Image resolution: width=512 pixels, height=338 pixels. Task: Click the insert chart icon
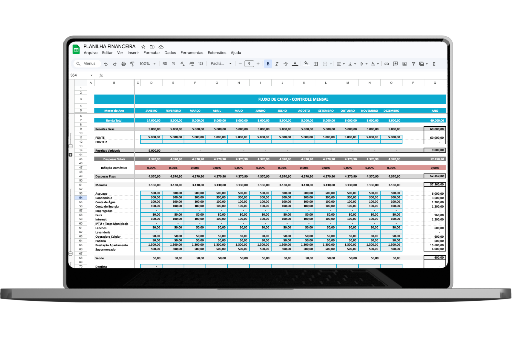pyautogui.click(x=404, y=64)
